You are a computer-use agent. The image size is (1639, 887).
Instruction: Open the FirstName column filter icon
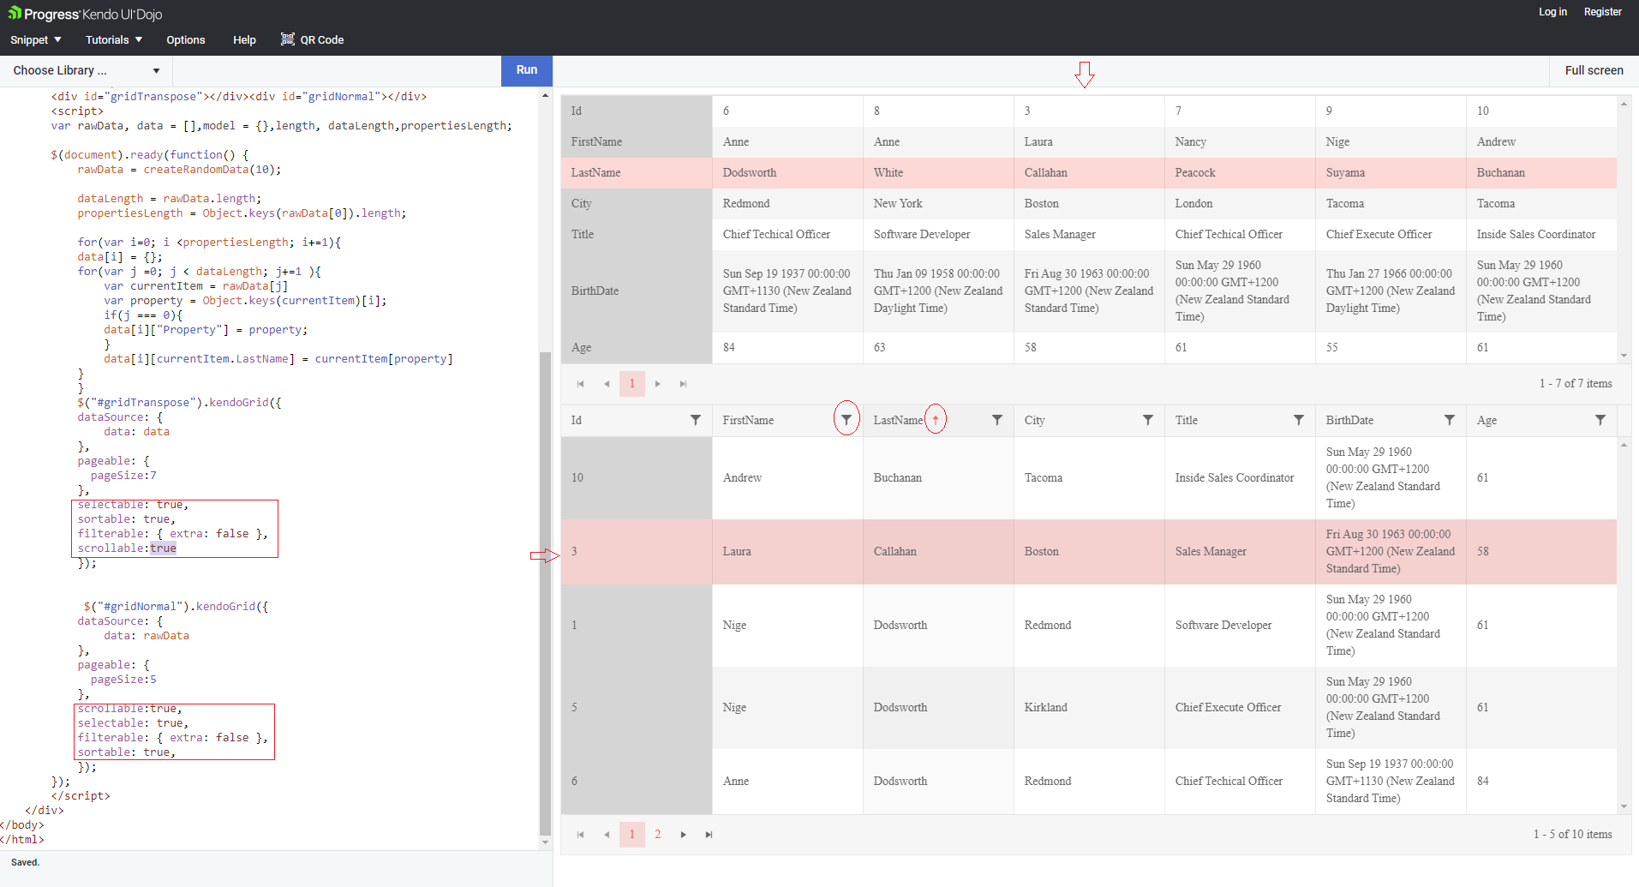[846, 420]
